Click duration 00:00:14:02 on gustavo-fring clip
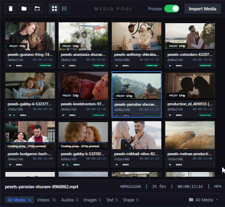The height and width of the screenshot is (207, 225). (x=43, y=60)
